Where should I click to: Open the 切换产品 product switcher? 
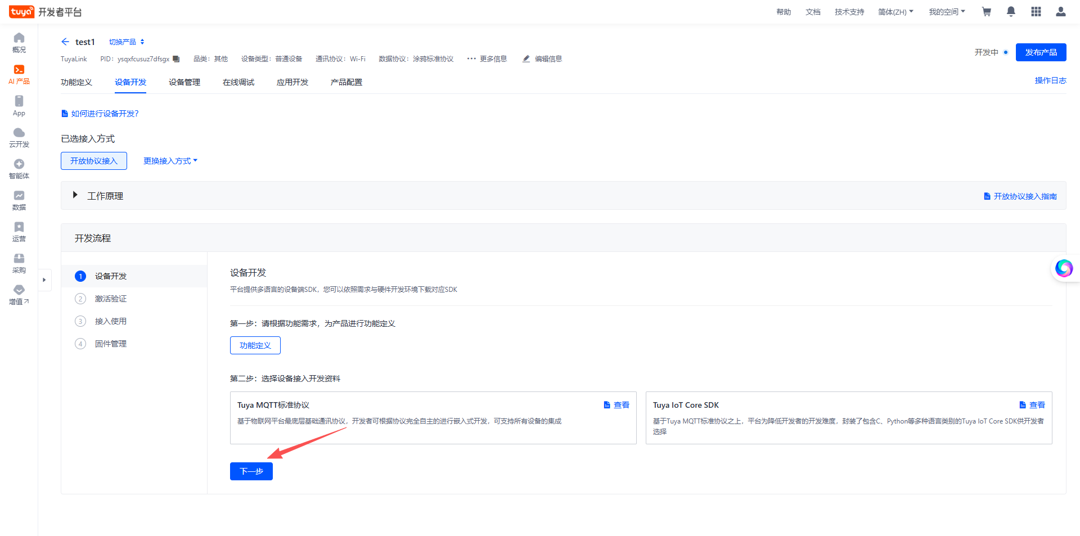127,42
